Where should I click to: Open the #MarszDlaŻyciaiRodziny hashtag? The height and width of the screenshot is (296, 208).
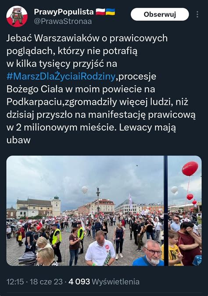61,77
